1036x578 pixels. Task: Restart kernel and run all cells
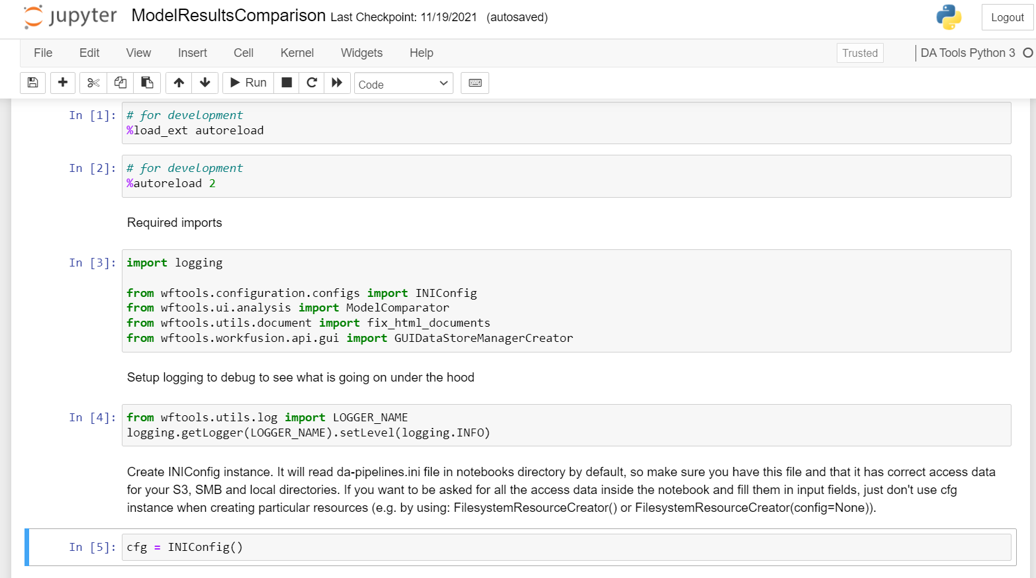(337, 83)
